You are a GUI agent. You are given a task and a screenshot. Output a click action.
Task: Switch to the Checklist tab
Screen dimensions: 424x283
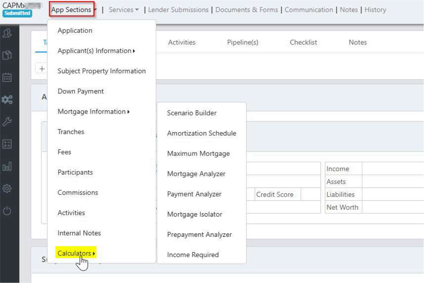(x=303, y=42)
